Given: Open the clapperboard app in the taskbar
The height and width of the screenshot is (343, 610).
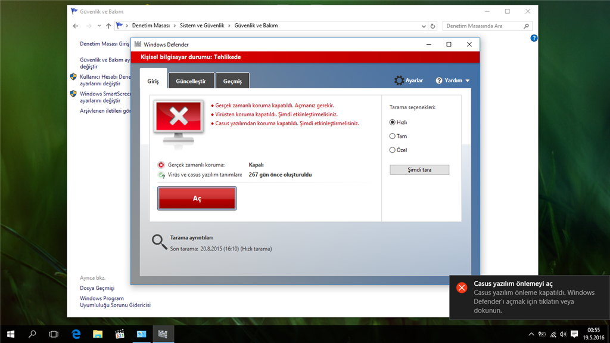Looking at the screenshot, I should pos(119,334).
